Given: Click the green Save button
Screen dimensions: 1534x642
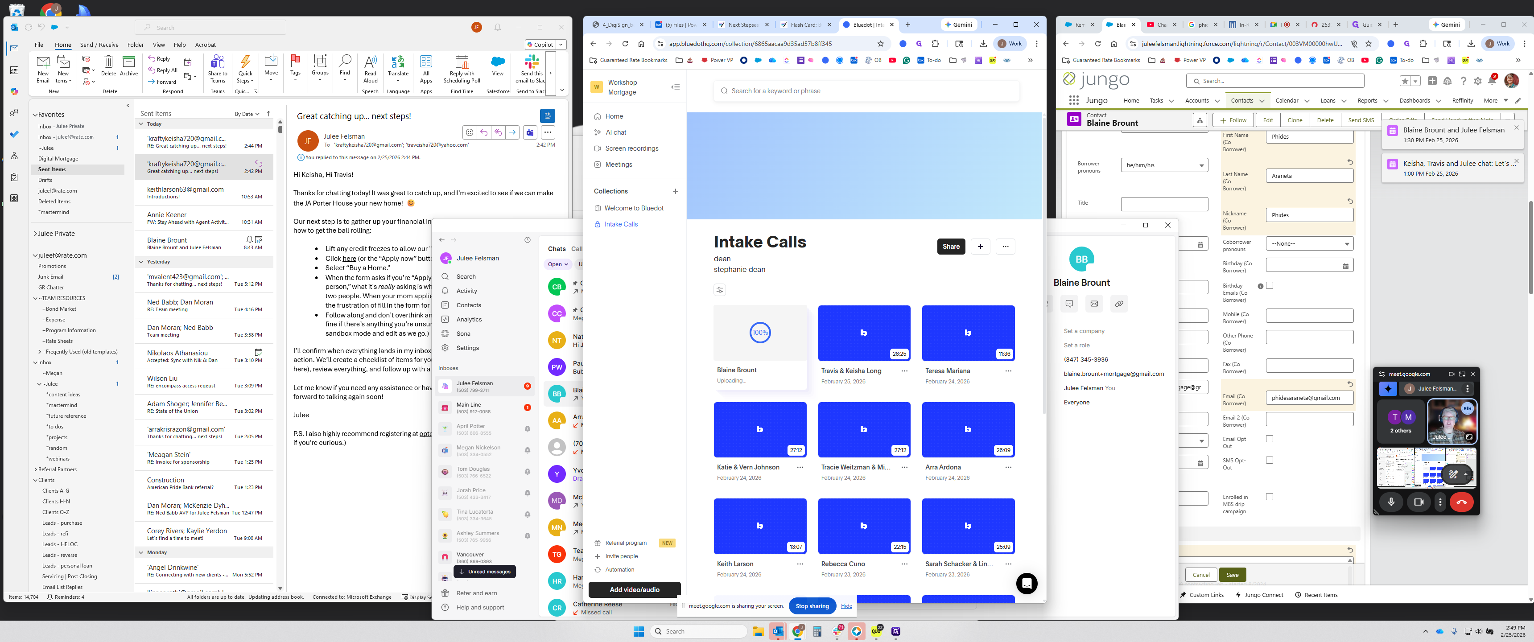Looking at the screenshot, I should coord(1232,575).
